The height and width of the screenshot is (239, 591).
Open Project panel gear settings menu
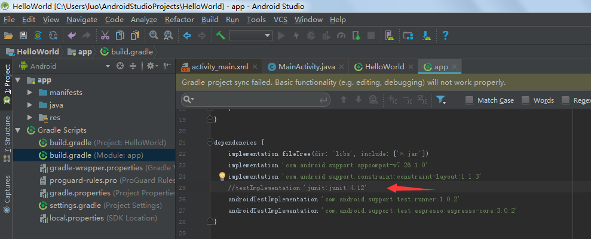[152, 66]
